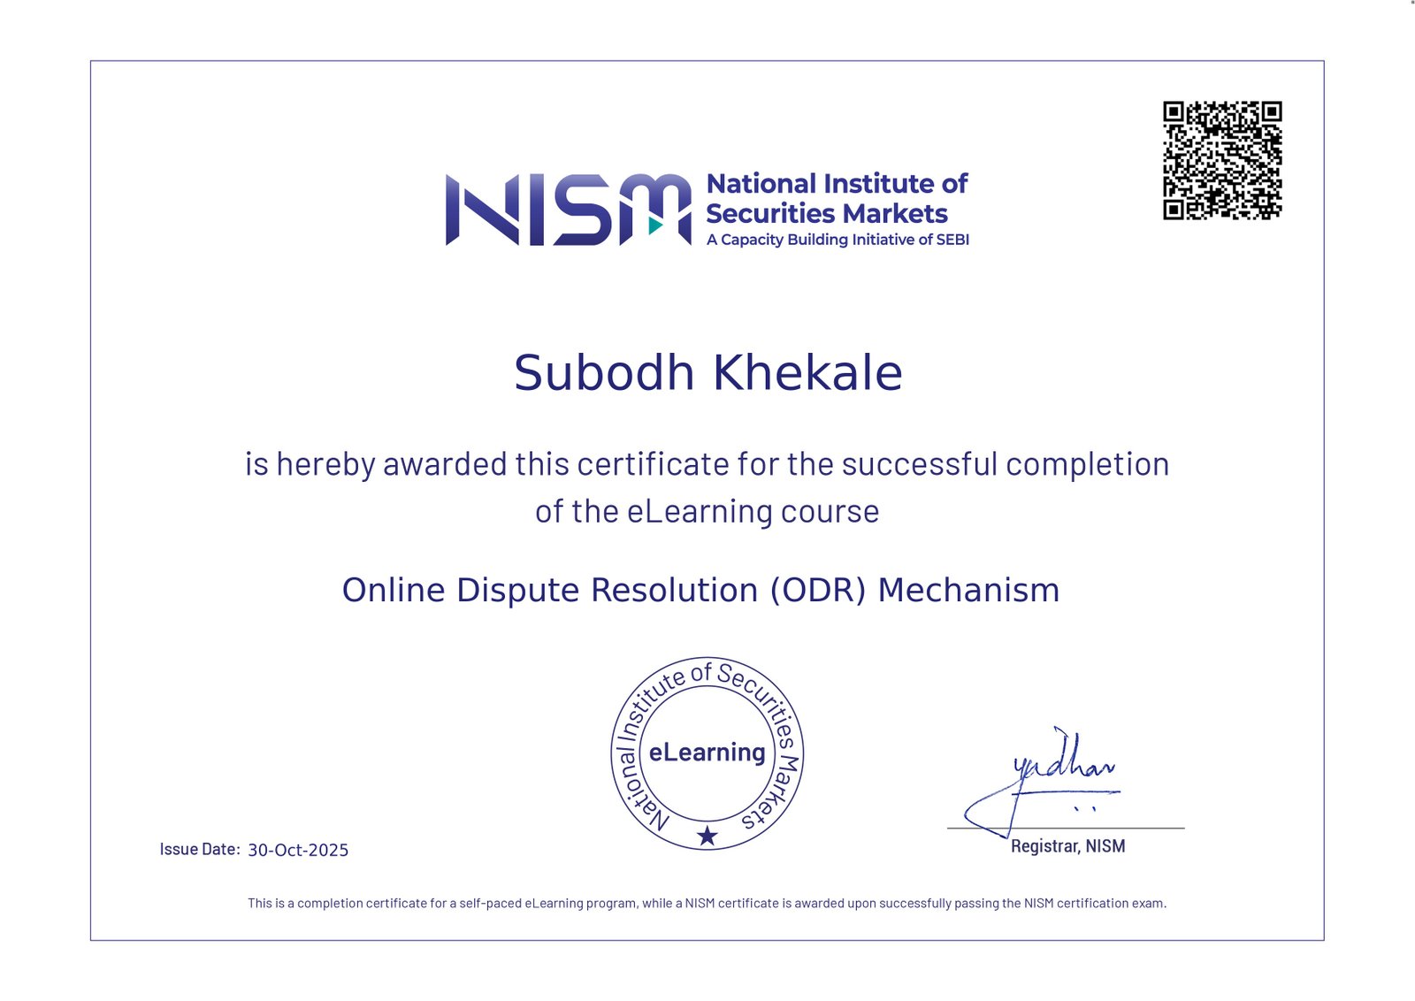Click the QR code on the certificate
Image resolution: width=1415 pixels, height=1001 pixels.
click(1222, 160)
